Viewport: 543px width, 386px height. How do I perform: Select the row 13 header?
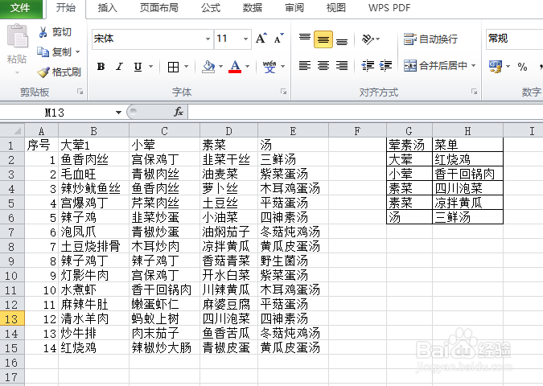(x=12, y=318)
